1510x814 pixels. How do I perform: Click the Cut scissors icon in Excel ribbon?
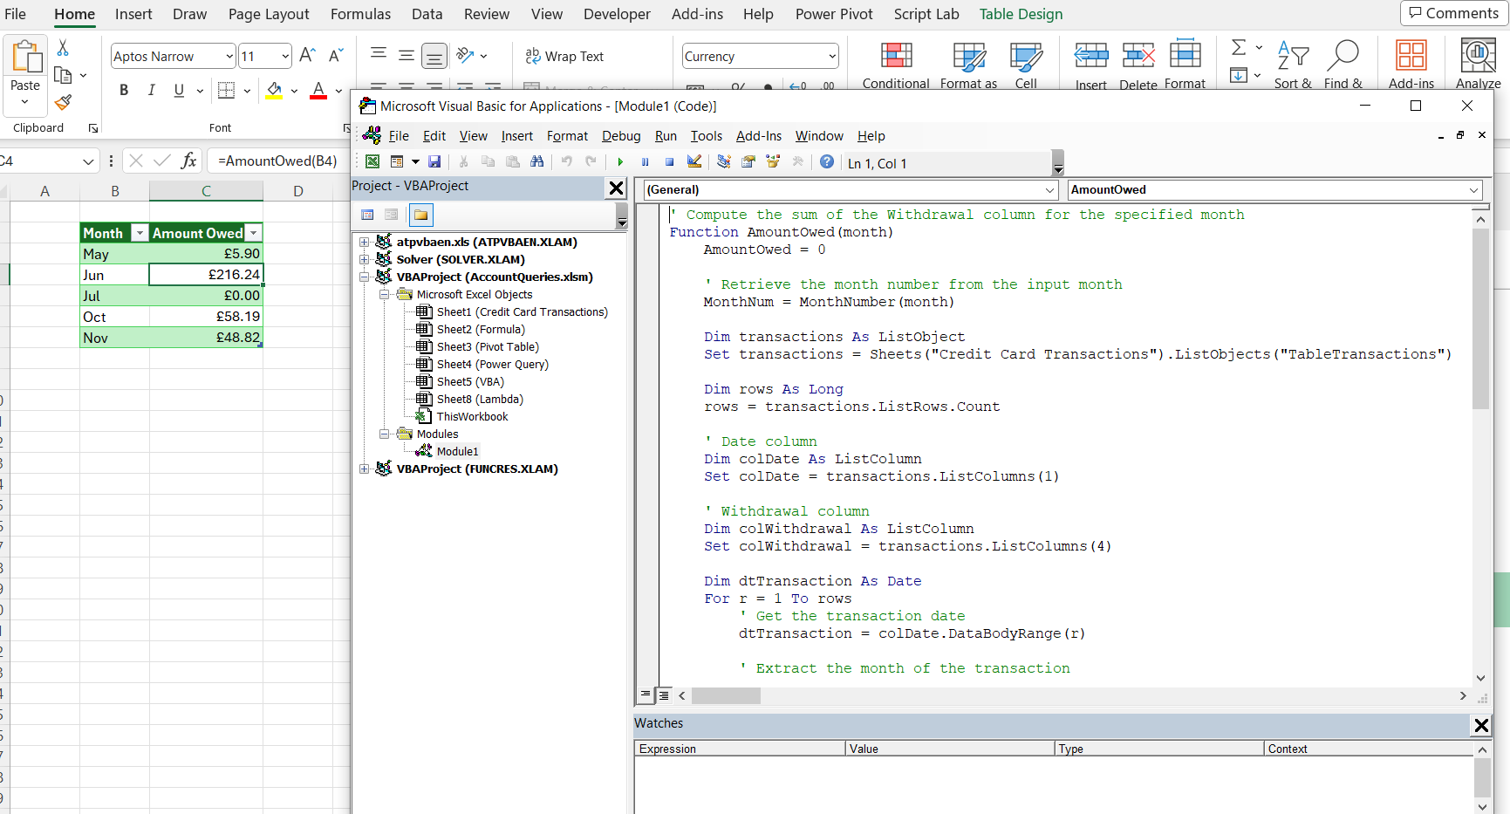click(63, 48)
